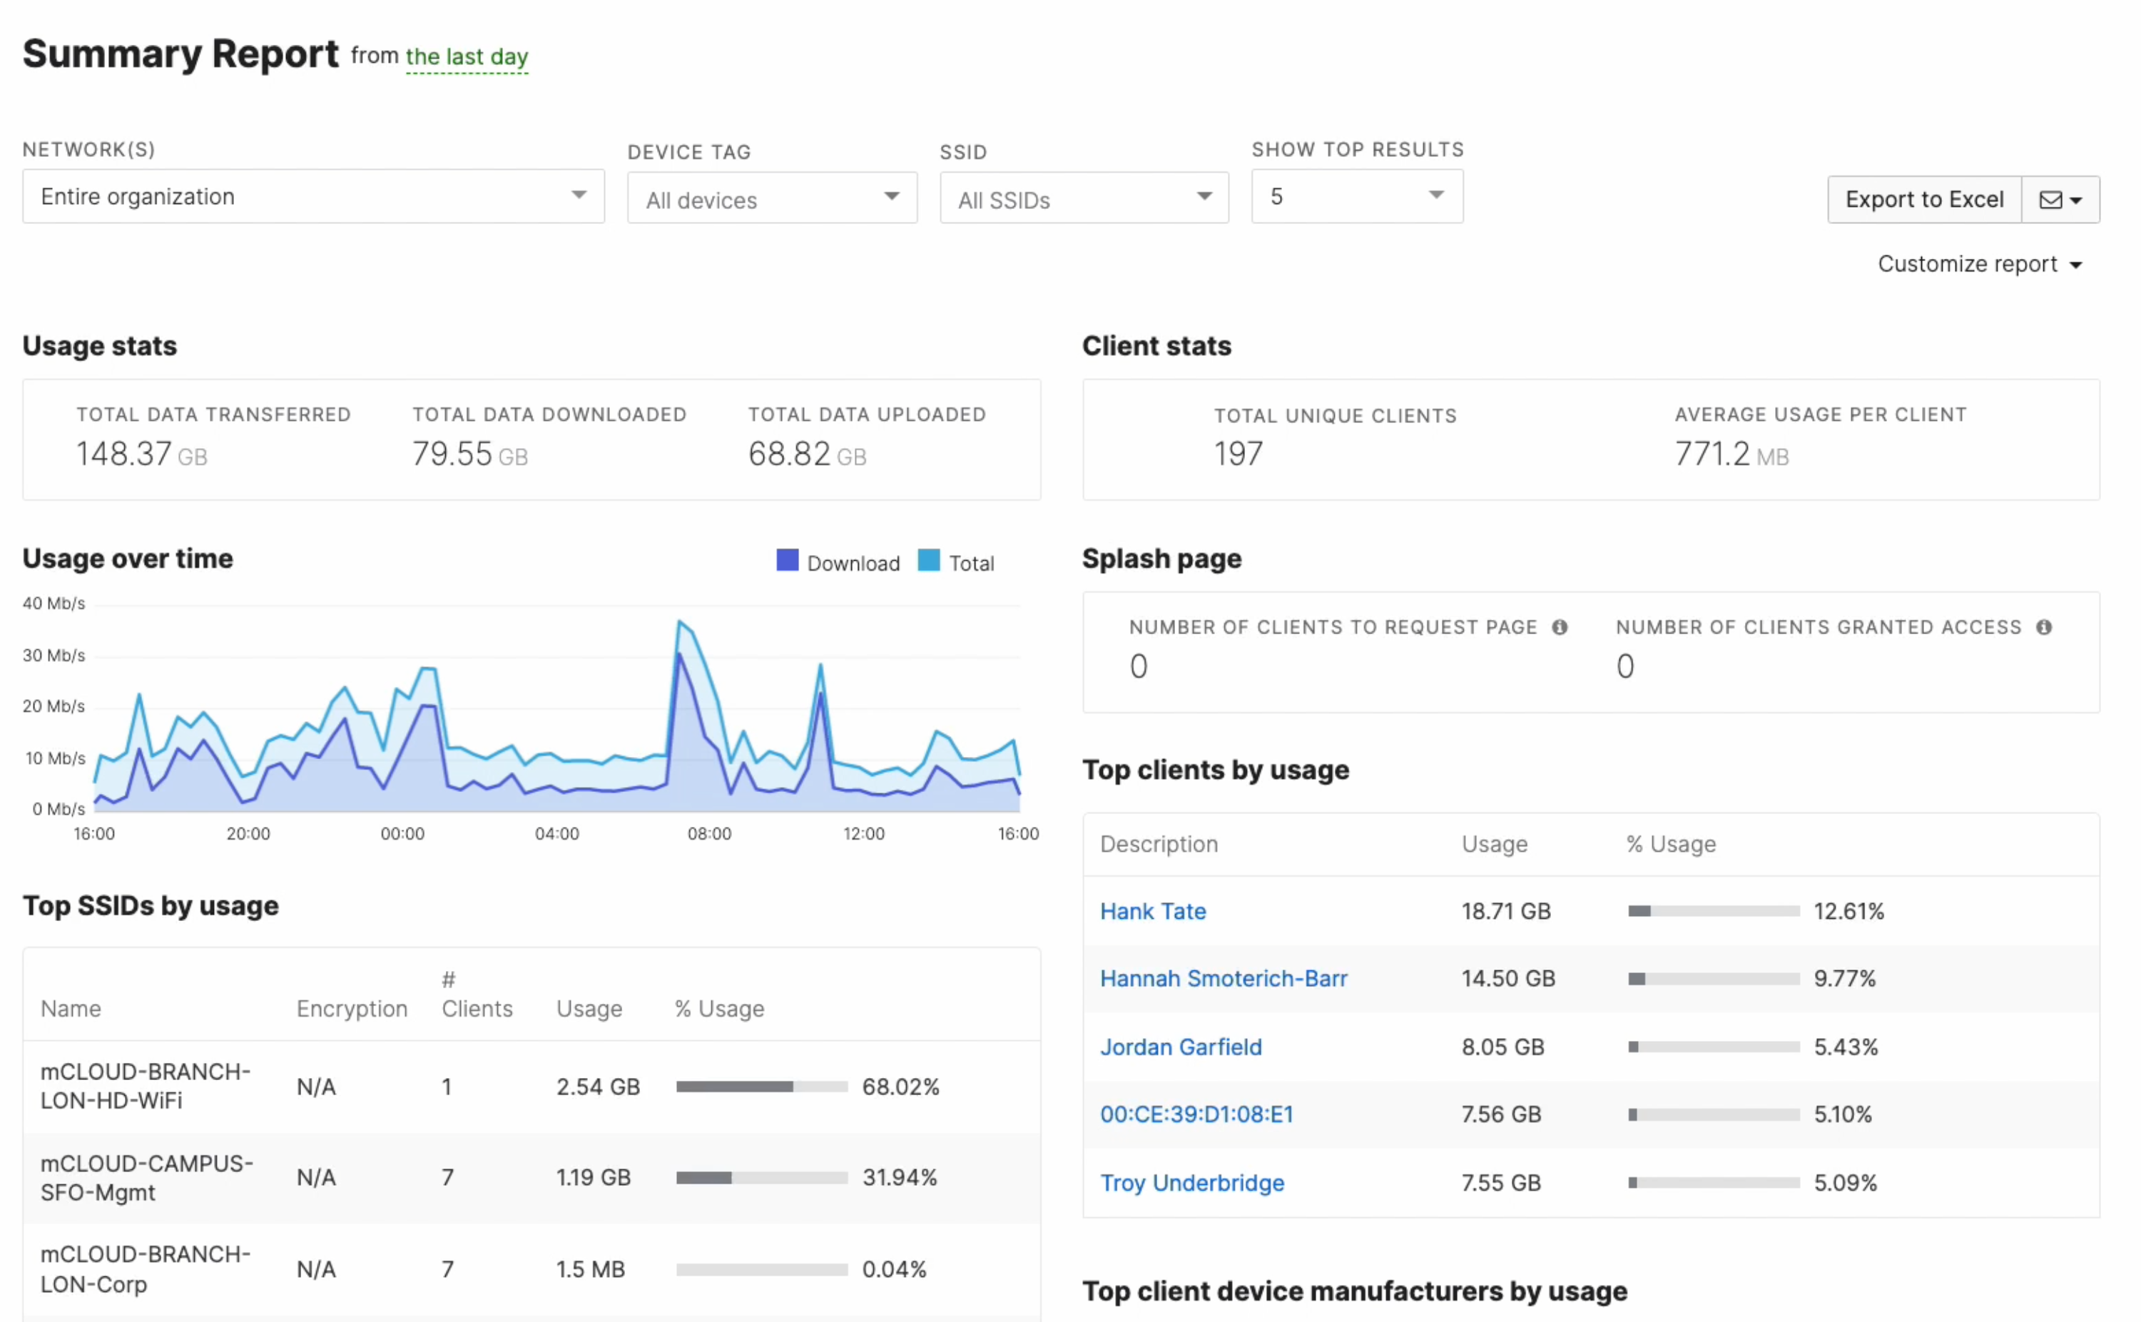Change Show Top Results from 5
This screenshot has width=2141, height=1322.
coord(1356,196)
